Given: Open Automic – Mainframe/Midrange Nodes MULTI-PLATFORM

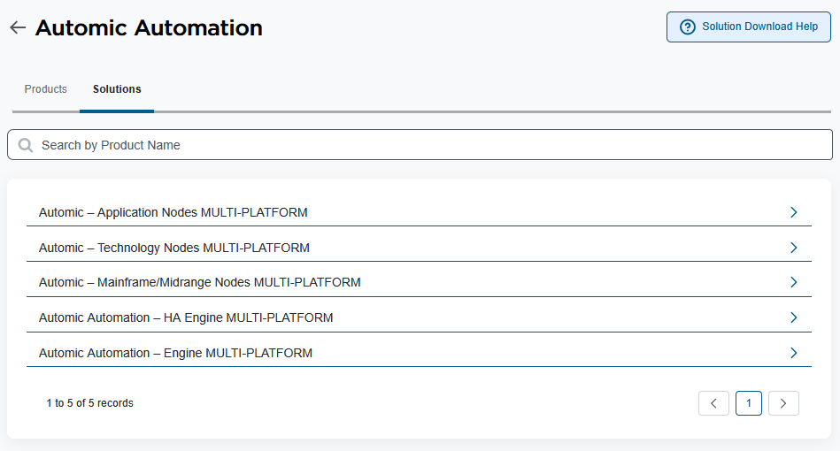Looking at the screenshot, I should tap(419, 282).
